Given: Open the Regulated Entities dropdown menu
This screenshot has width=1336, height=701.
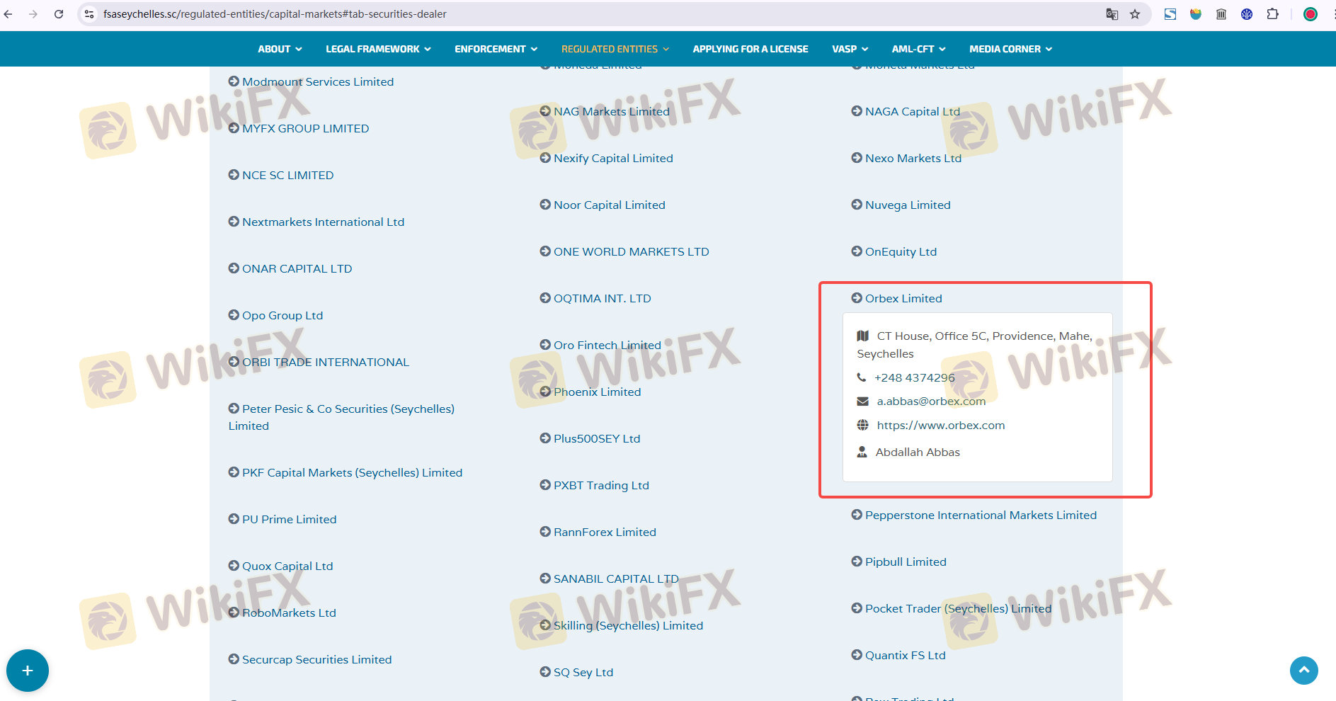Looking at the screenshot, I should [x=615, y=49].
